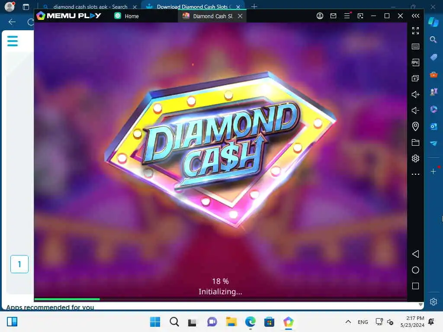Open Search icon in Edge sidebar

[433, 39]
